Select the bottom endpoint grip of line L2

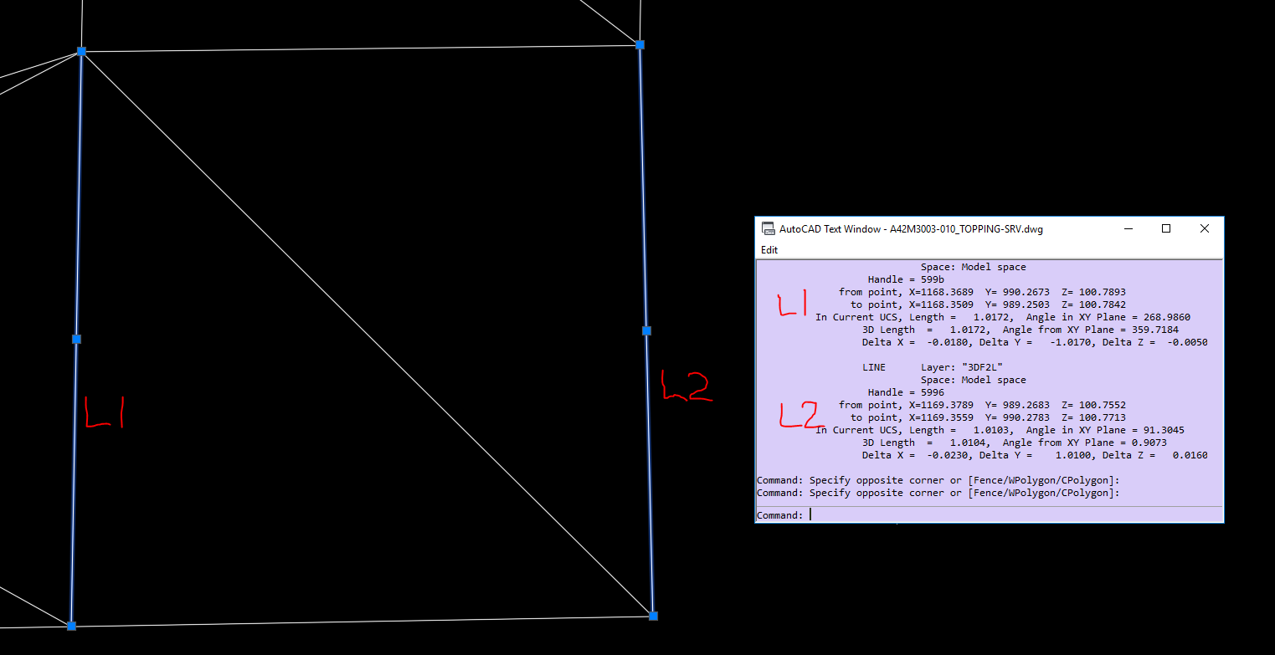pyautogui.click(x=652, y=616)
